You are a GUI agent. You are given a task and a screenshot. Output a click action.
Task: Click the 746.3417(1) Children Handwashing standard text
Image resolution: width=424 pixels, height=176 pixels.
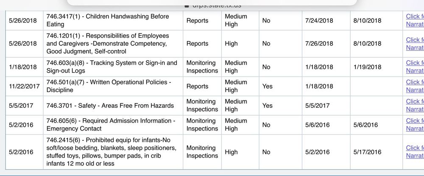coord(108,20)
